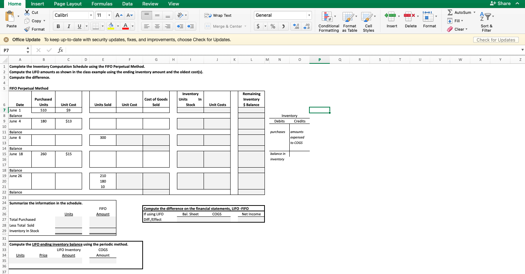Open the font name dropdown
The width and height of the screenshot is (525, 274).
click(x=91, y=15)
